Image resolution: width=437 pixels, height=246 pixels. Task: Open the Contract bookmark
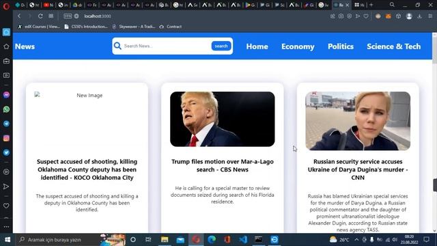171,27
